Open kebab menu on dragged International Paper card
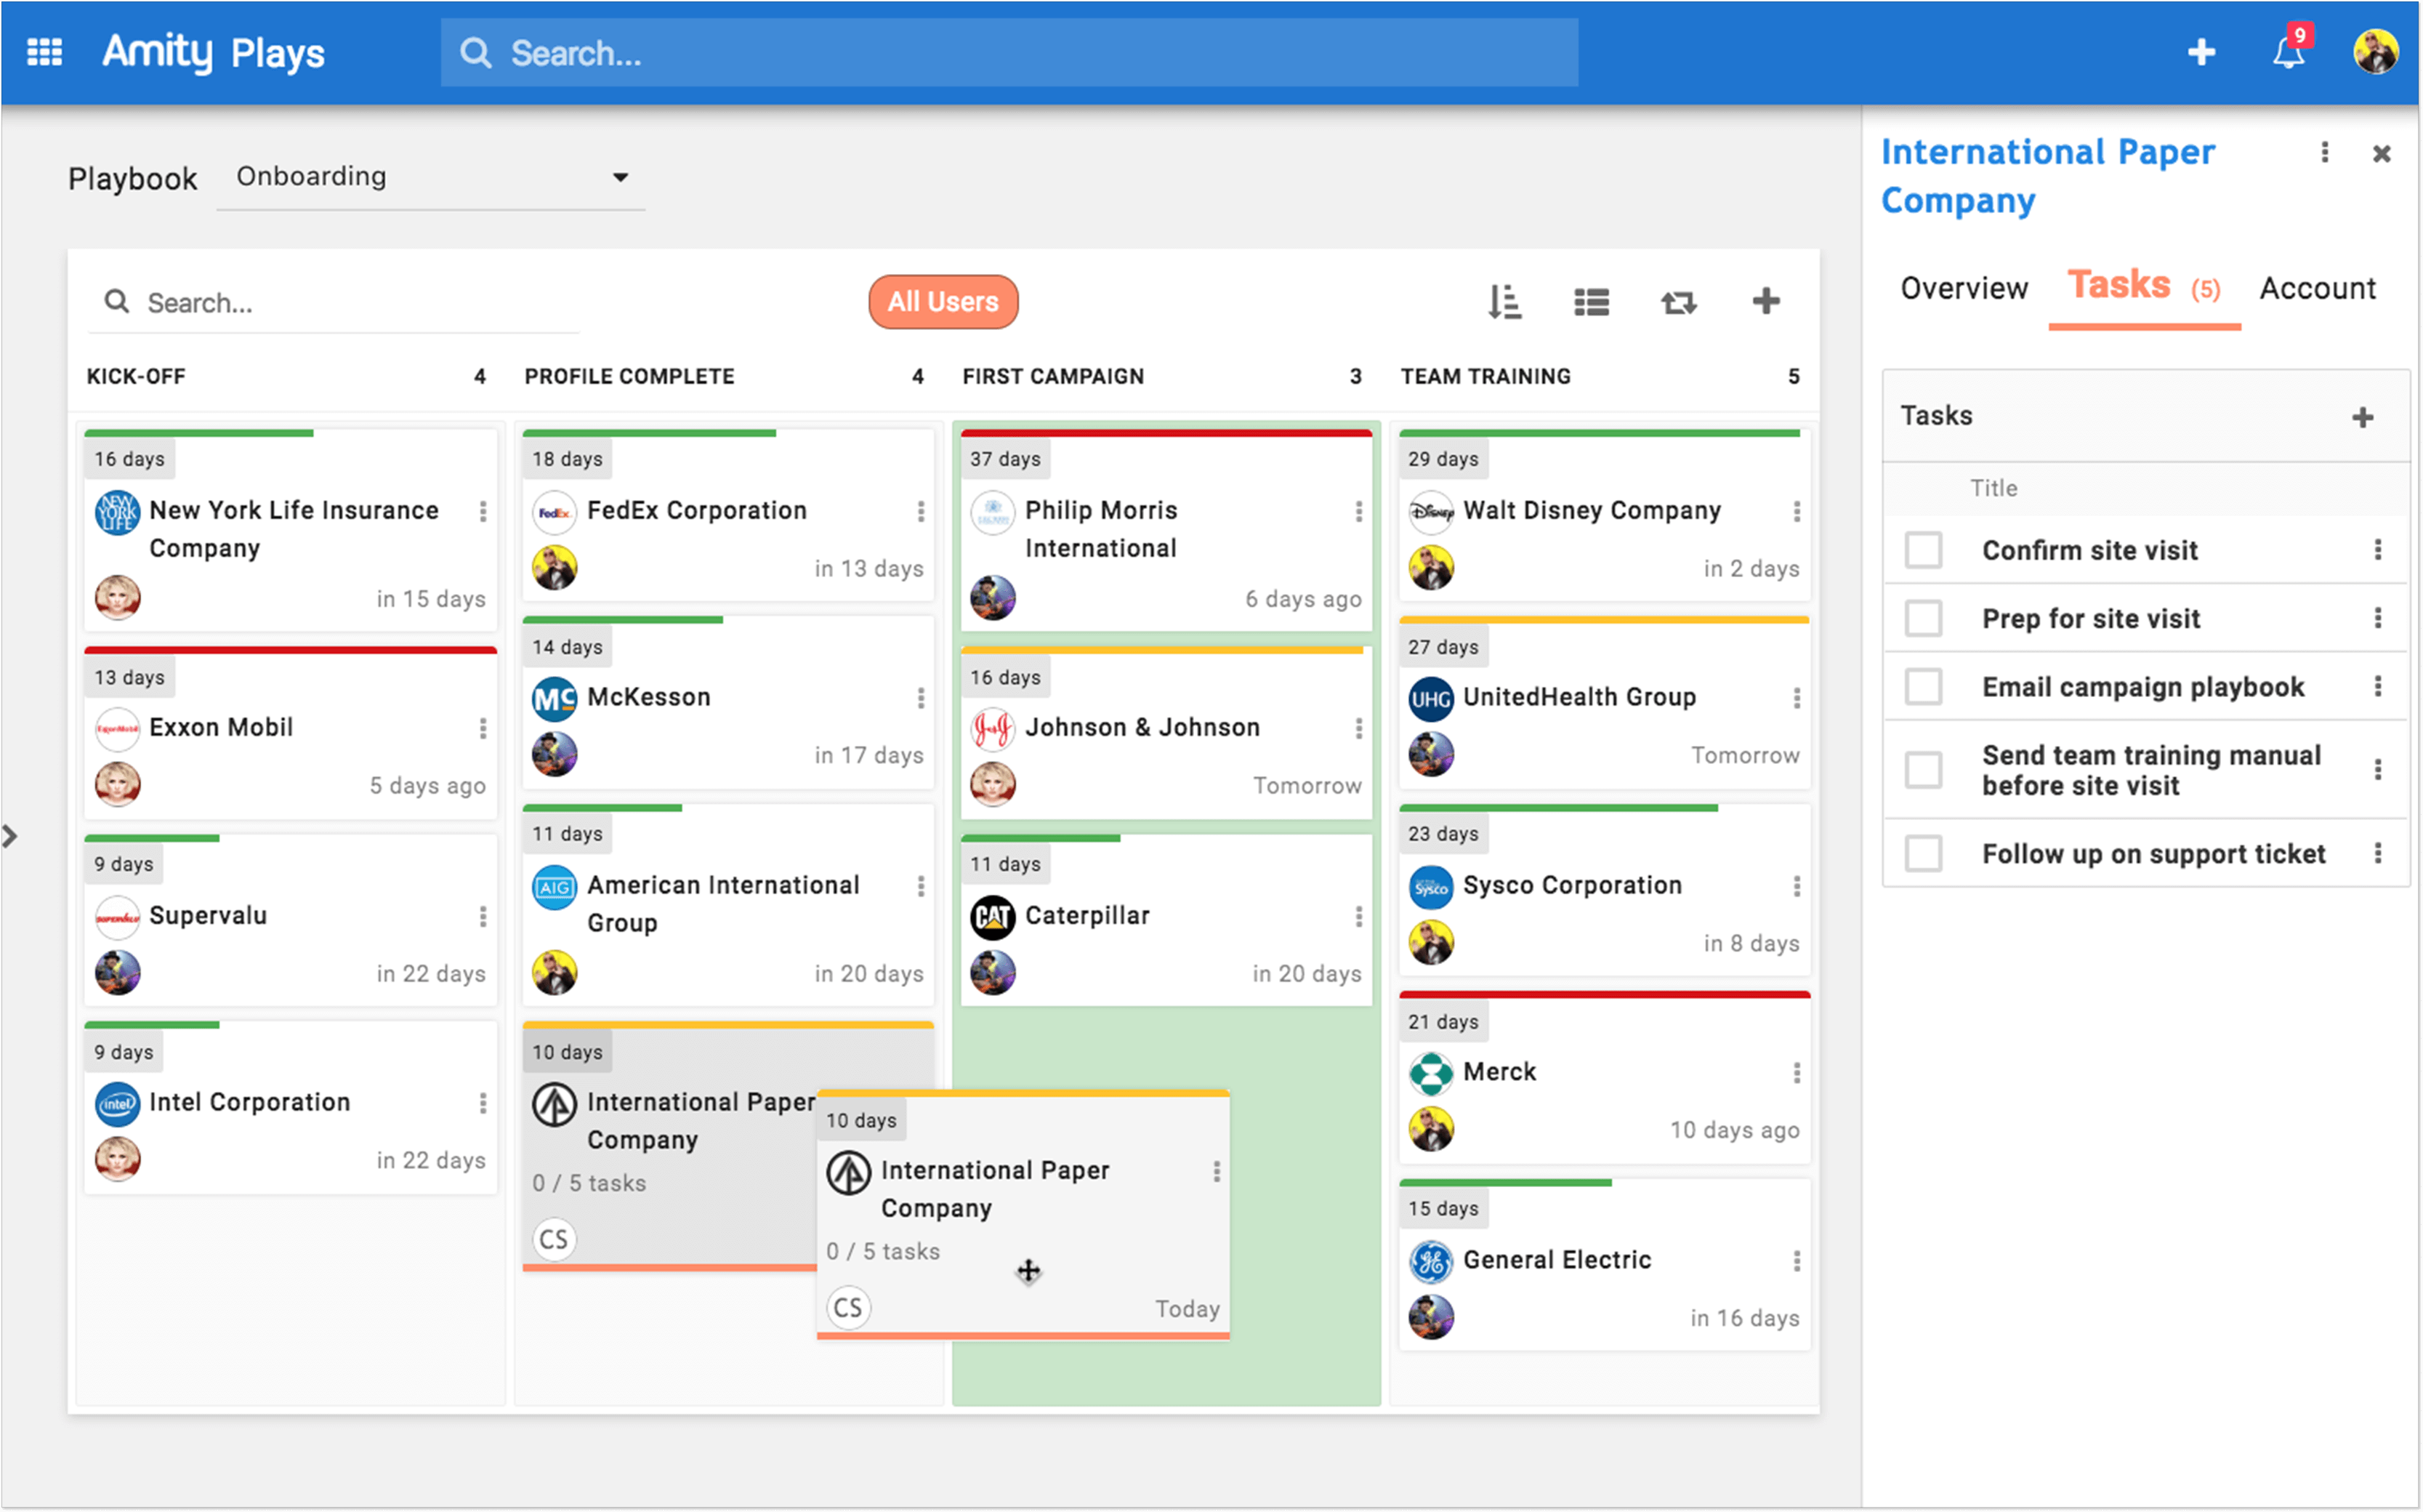 (x=1217, y=1172)
